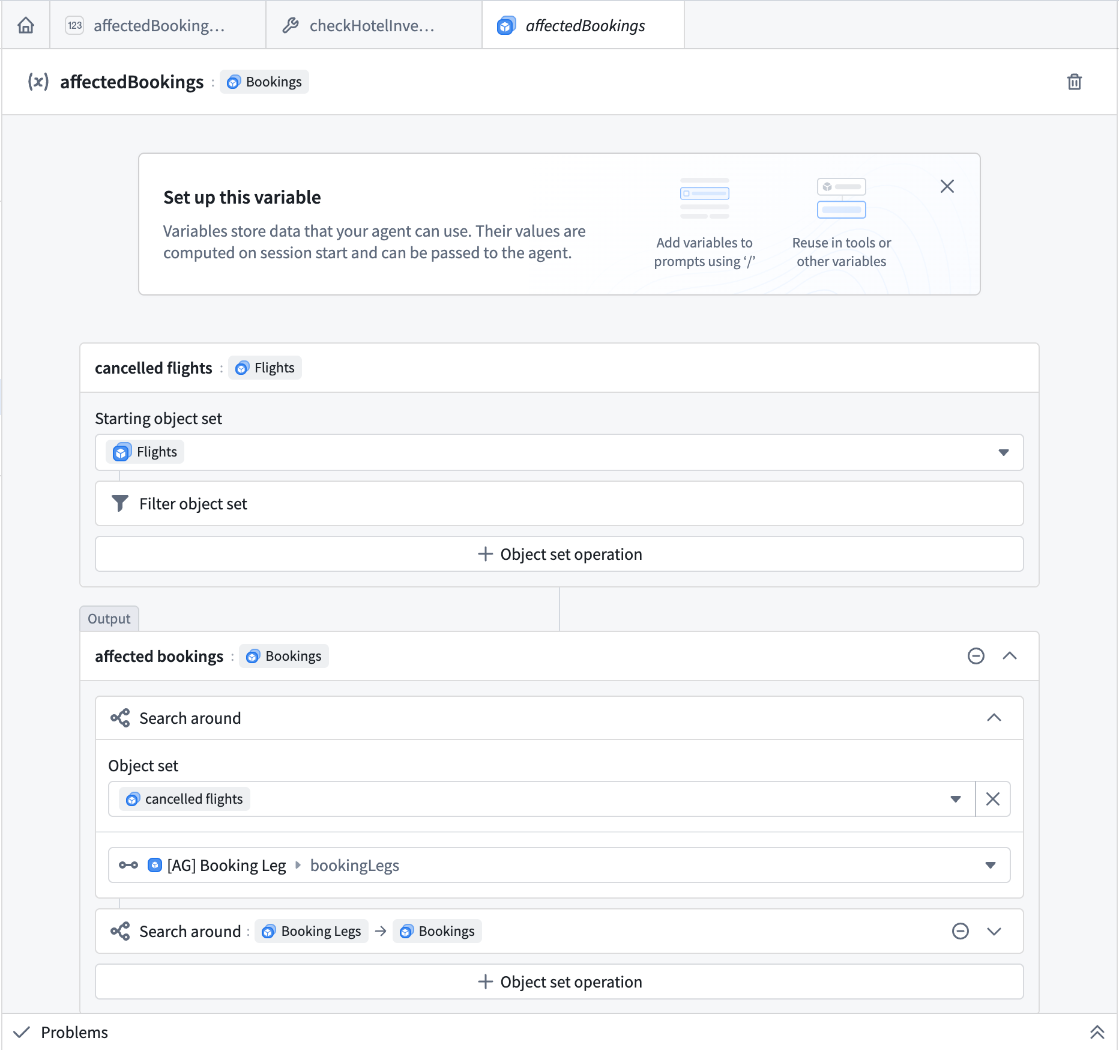Remove the Booking Legs to Bookings search around
The image size is (1119, 1050).
click(960, 931)
